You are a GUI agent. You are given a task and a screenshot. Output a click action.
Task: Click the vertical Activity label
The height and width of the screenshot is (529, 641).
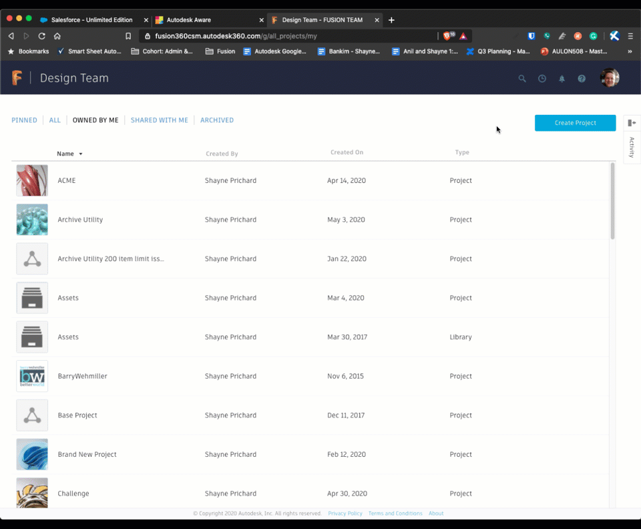click(x=632, y=147)
